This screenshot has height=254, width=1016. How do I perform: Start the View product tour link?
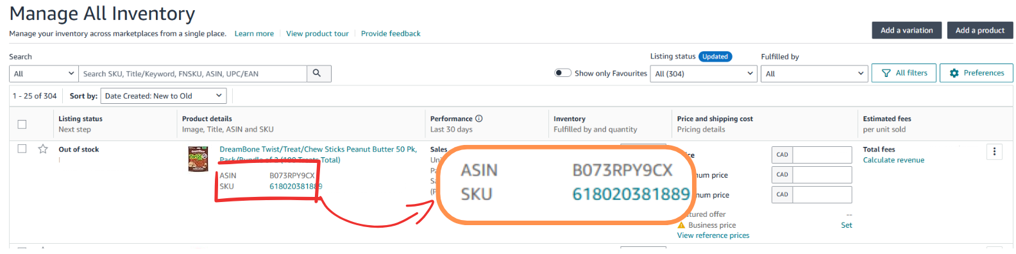coord(317,33)
